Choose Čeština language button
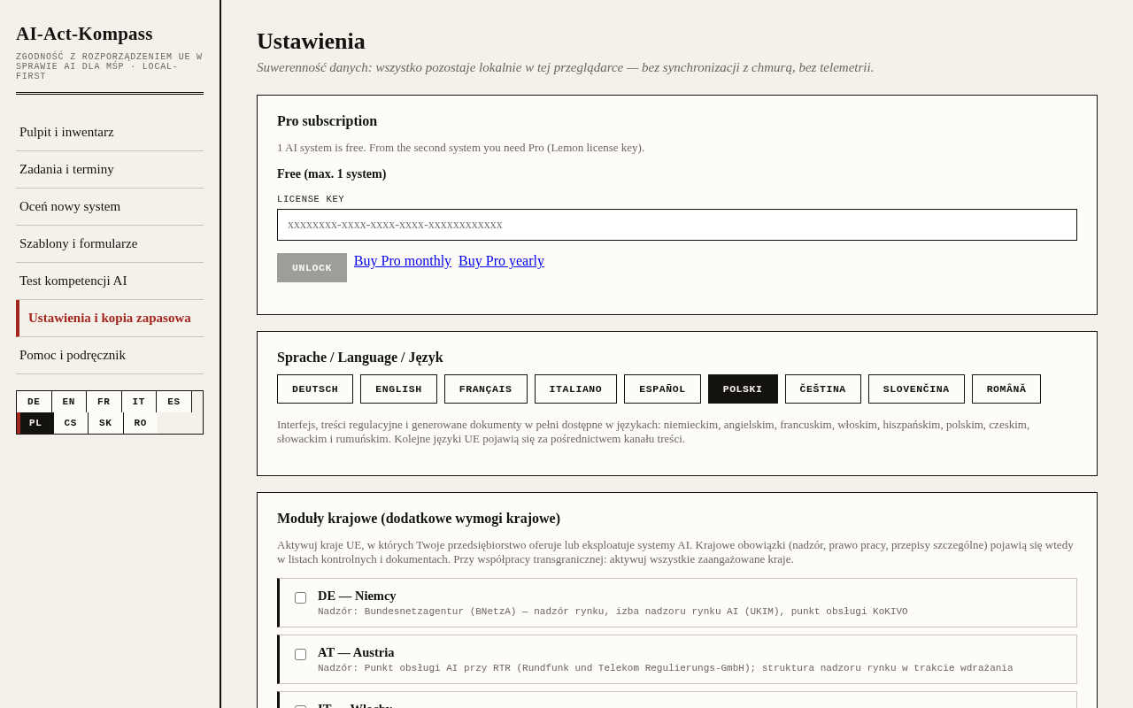 823,389
